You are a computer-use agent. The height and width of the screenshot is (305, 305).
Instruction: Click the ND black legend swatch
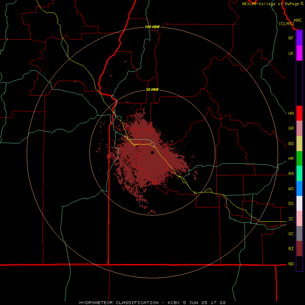(x=299, y=264)
